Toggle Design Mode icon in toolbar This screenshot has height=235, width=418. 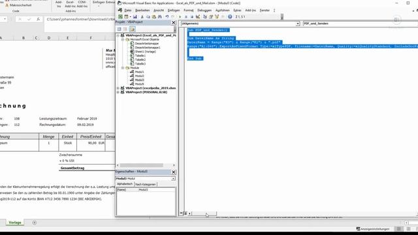(198, 17)
